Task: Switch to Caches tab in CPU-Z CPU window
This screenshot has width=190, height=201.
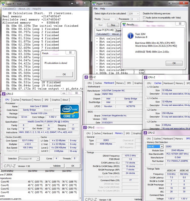Action: click(x=16, y=100)
